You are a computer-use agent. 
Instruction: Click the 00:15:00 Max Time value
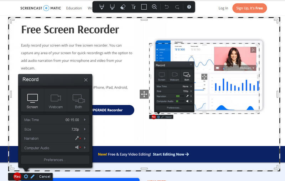(72, 120)
